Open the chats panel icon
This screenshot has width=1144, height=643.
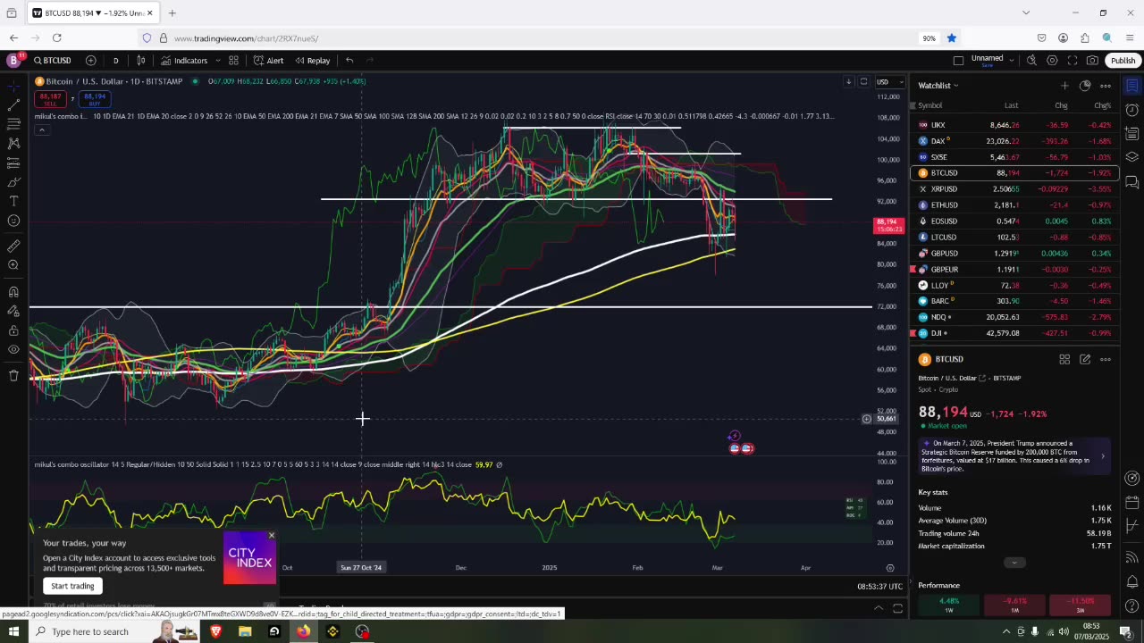pos(1131,182)
